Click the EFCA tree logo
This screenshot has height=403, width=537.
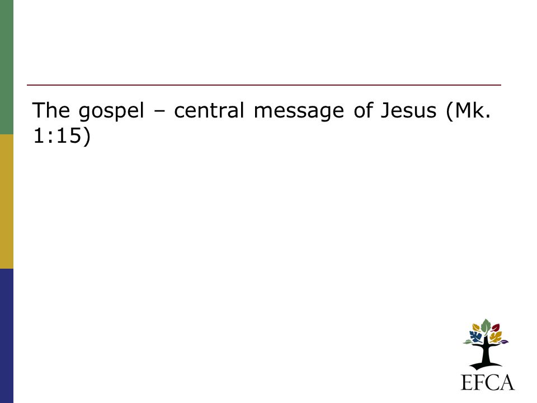click(486, 344)
